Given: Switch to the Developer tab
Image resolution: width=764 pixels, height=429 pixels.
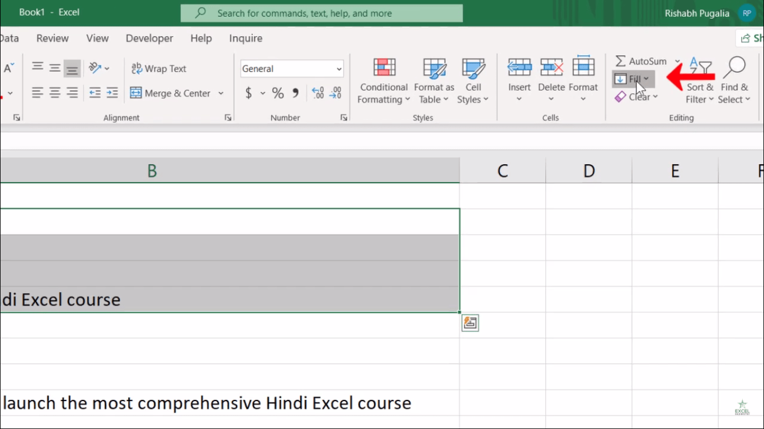Looking at the screenshot, I should tap(149, 38).
